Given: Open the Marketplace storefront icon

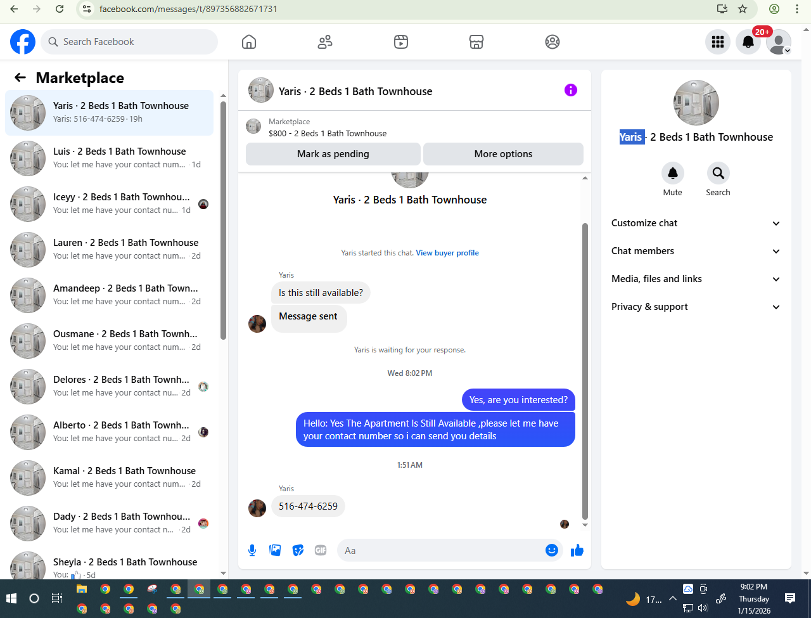Looking at the screenshot, I should [x=476, y=42].
